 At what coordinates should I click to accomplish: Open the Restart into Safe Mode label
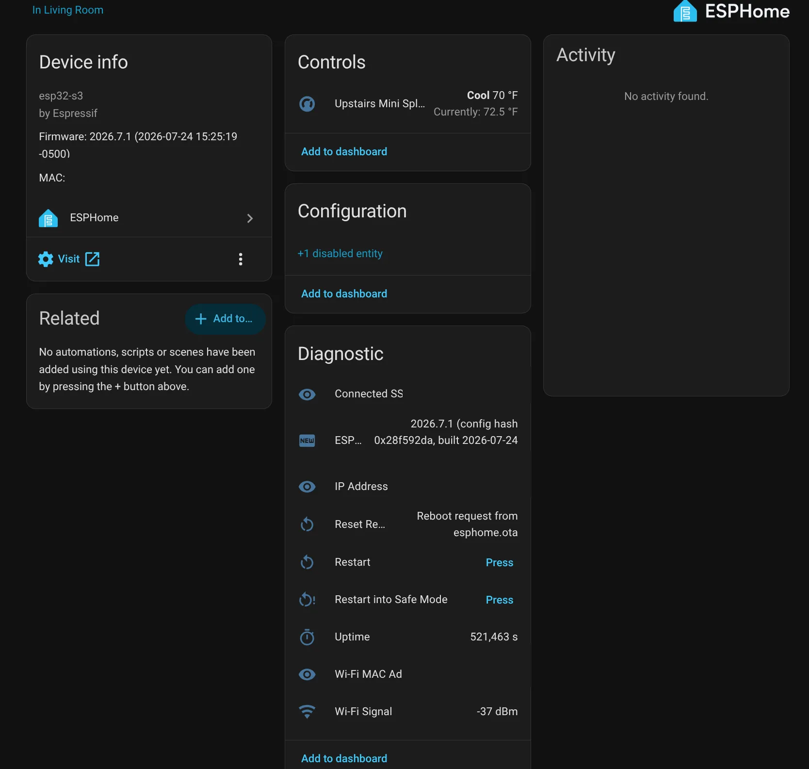pyautogui.click(x=391, y=600)
